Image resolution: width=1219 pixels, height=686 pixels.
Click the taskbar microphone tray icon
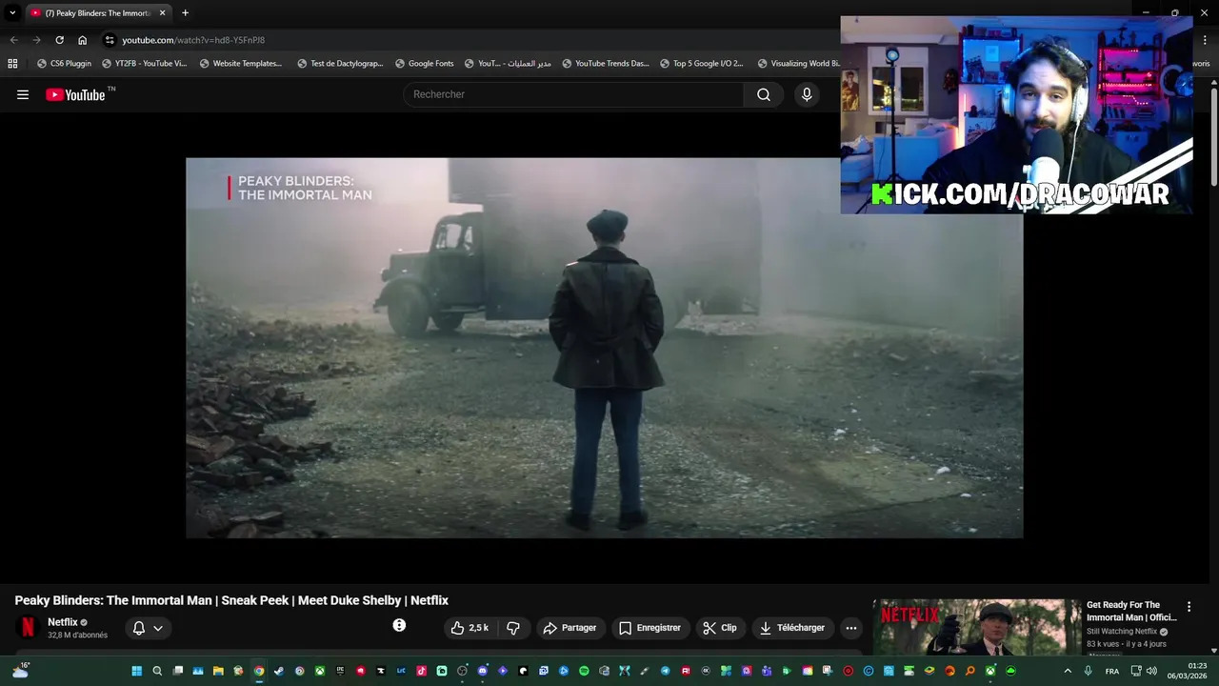1088,671
